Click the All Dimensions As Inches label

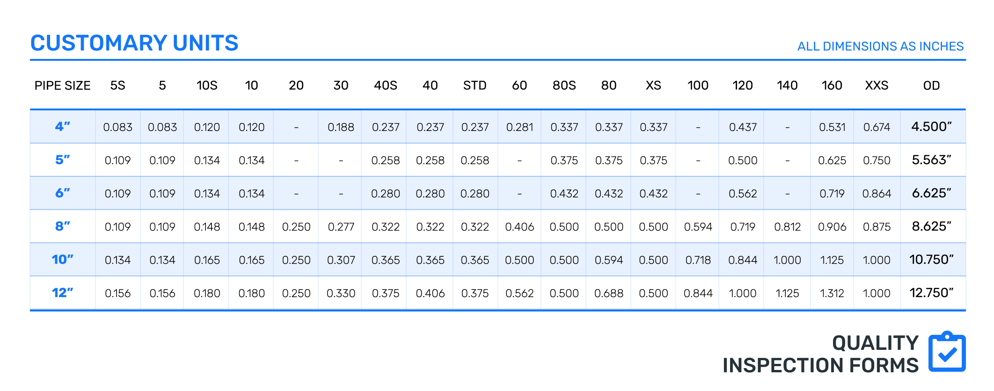[880, 46]
